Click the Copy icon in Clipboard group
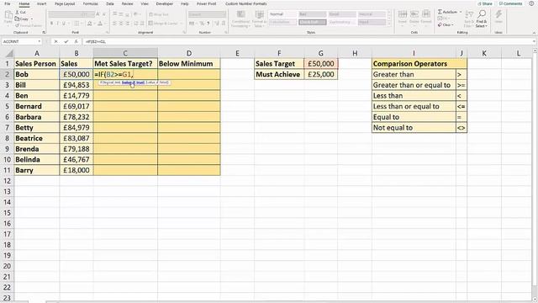 (x=18, y=19)
